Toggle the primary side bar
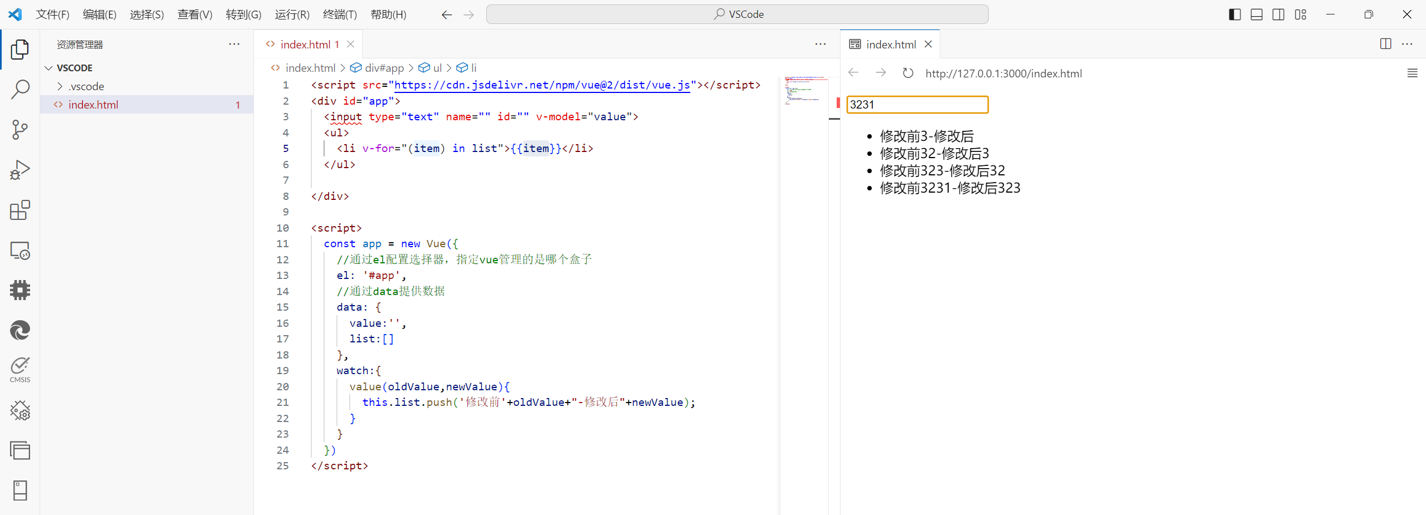The image size is (1426, 515). point(1234,14)
